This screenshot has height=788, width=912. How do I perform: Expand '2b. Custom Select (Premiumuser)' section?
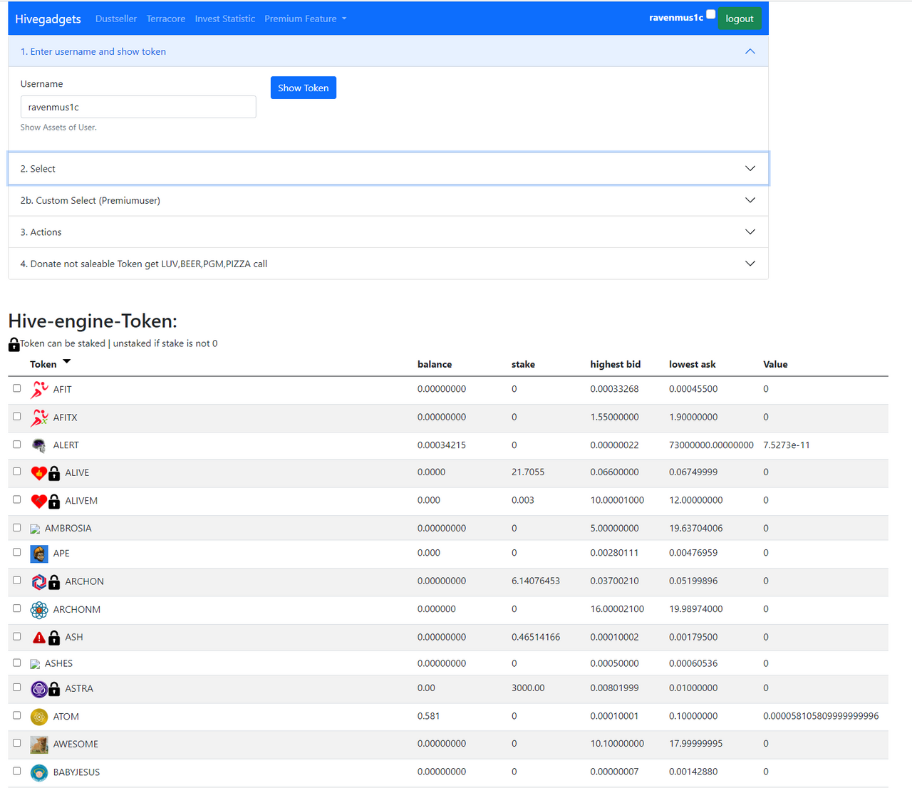(388, 200)
